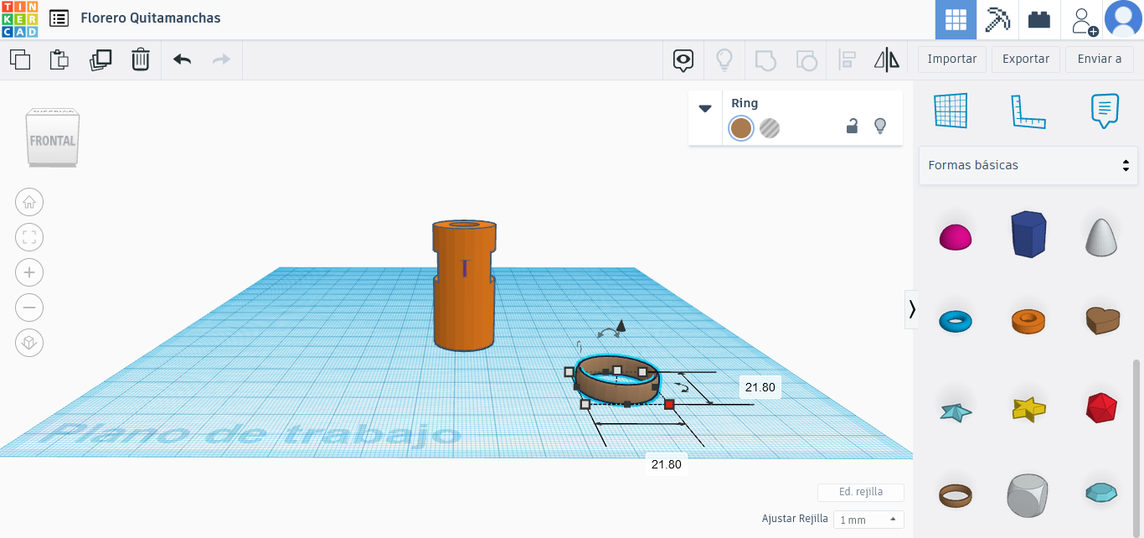
Task: Pick the yellow star shape
Action: click(x=1028, y=408)
